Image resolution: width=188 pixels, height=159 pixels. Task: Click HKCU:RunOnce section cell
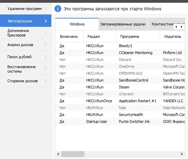99,101
